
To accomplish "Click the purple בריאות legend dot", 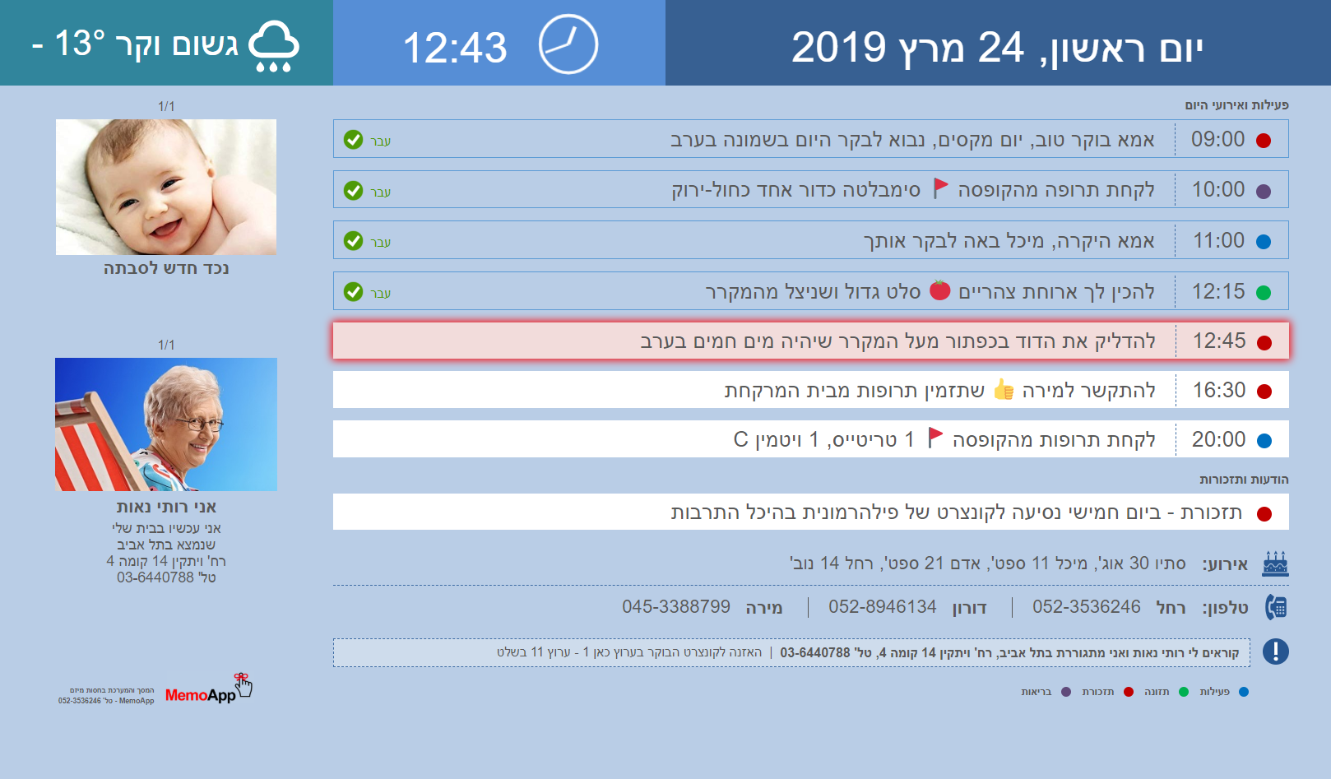I will click(x=1066, y=692).
